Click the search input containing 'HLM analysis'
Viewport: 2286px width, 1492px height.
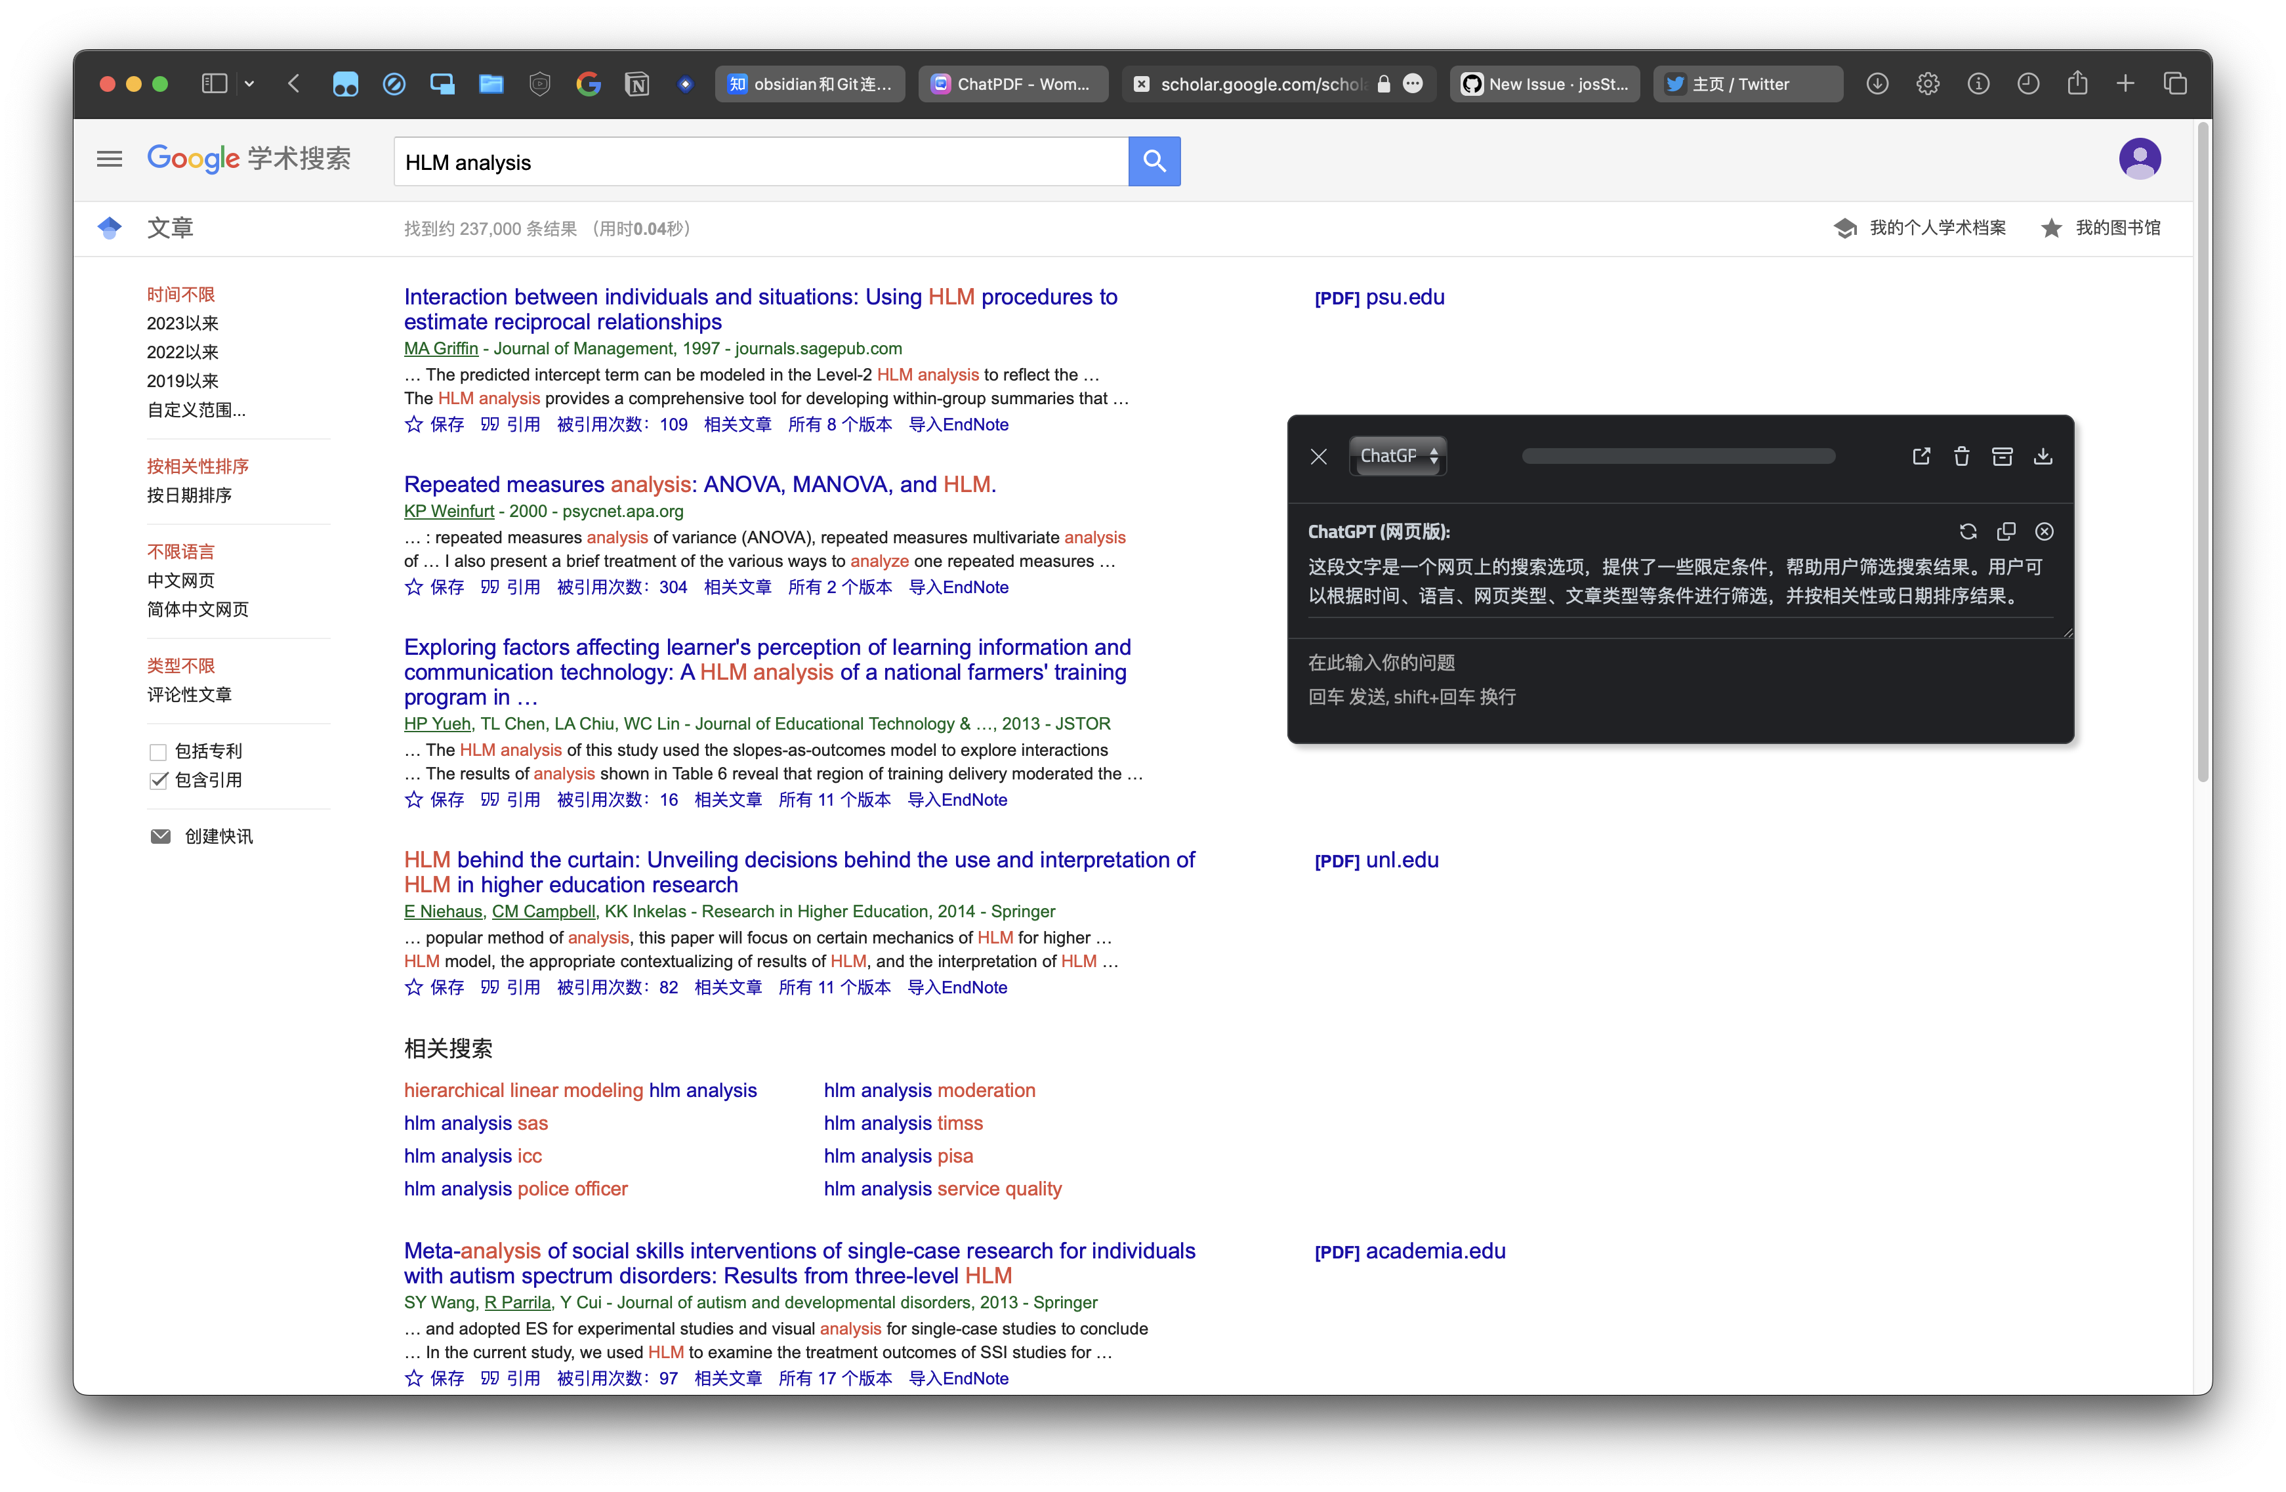(759, 161)
